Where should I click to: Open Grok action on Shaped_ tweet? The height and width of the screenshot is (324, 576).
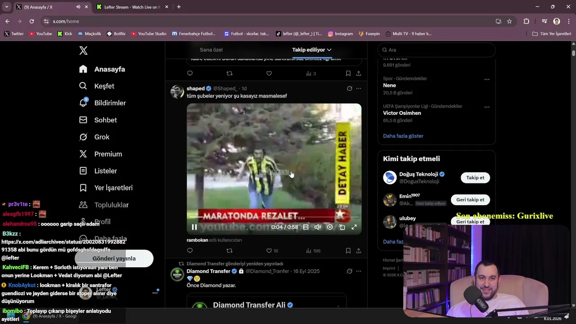349,89
